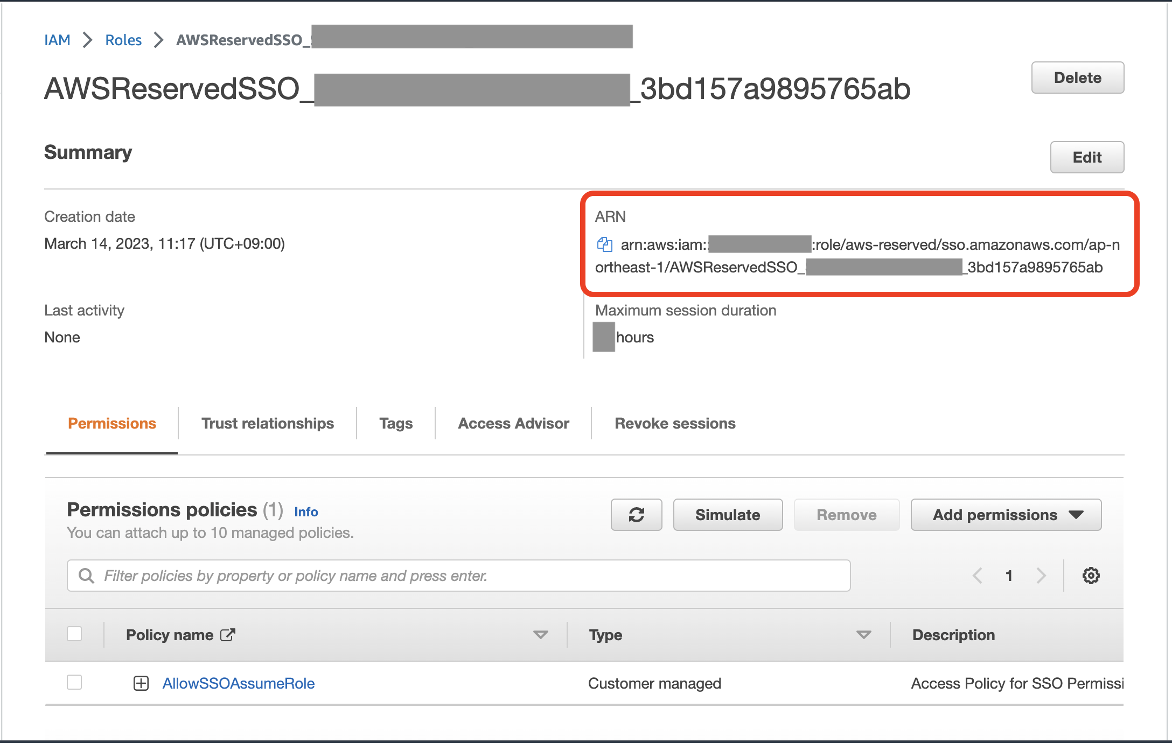Screen dimensions: 1172x743
Task: Open the Add permissions dropdown
Action: [1005, 515]
